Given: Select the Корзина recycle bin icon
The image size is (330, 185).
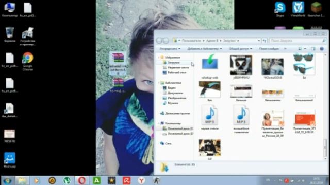Looking at the screenshot, I should [x=10, y=34].
